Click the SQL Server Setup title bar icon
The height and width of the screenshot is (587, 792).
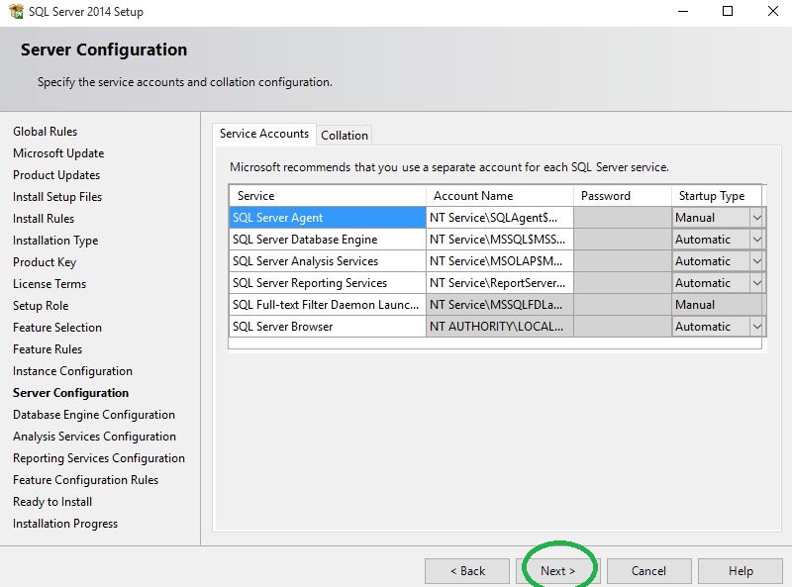point(16,11)
